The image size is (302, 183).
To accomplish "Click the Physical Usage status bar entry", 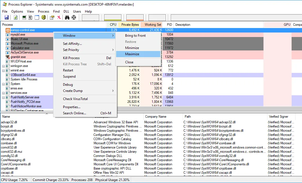I will click(x=112, y=180).
